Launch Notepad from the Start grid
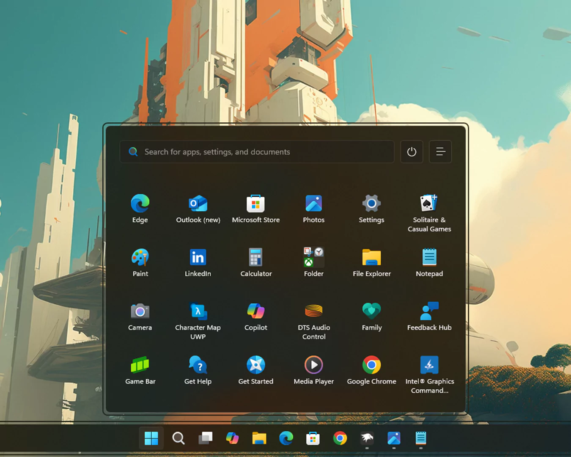The width and height of the screenshot is (571, 457). pos(429,263)
